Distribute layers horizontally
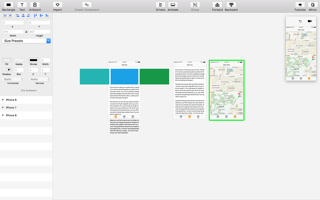This screenshot has width=320, height=200. [5, 15]
